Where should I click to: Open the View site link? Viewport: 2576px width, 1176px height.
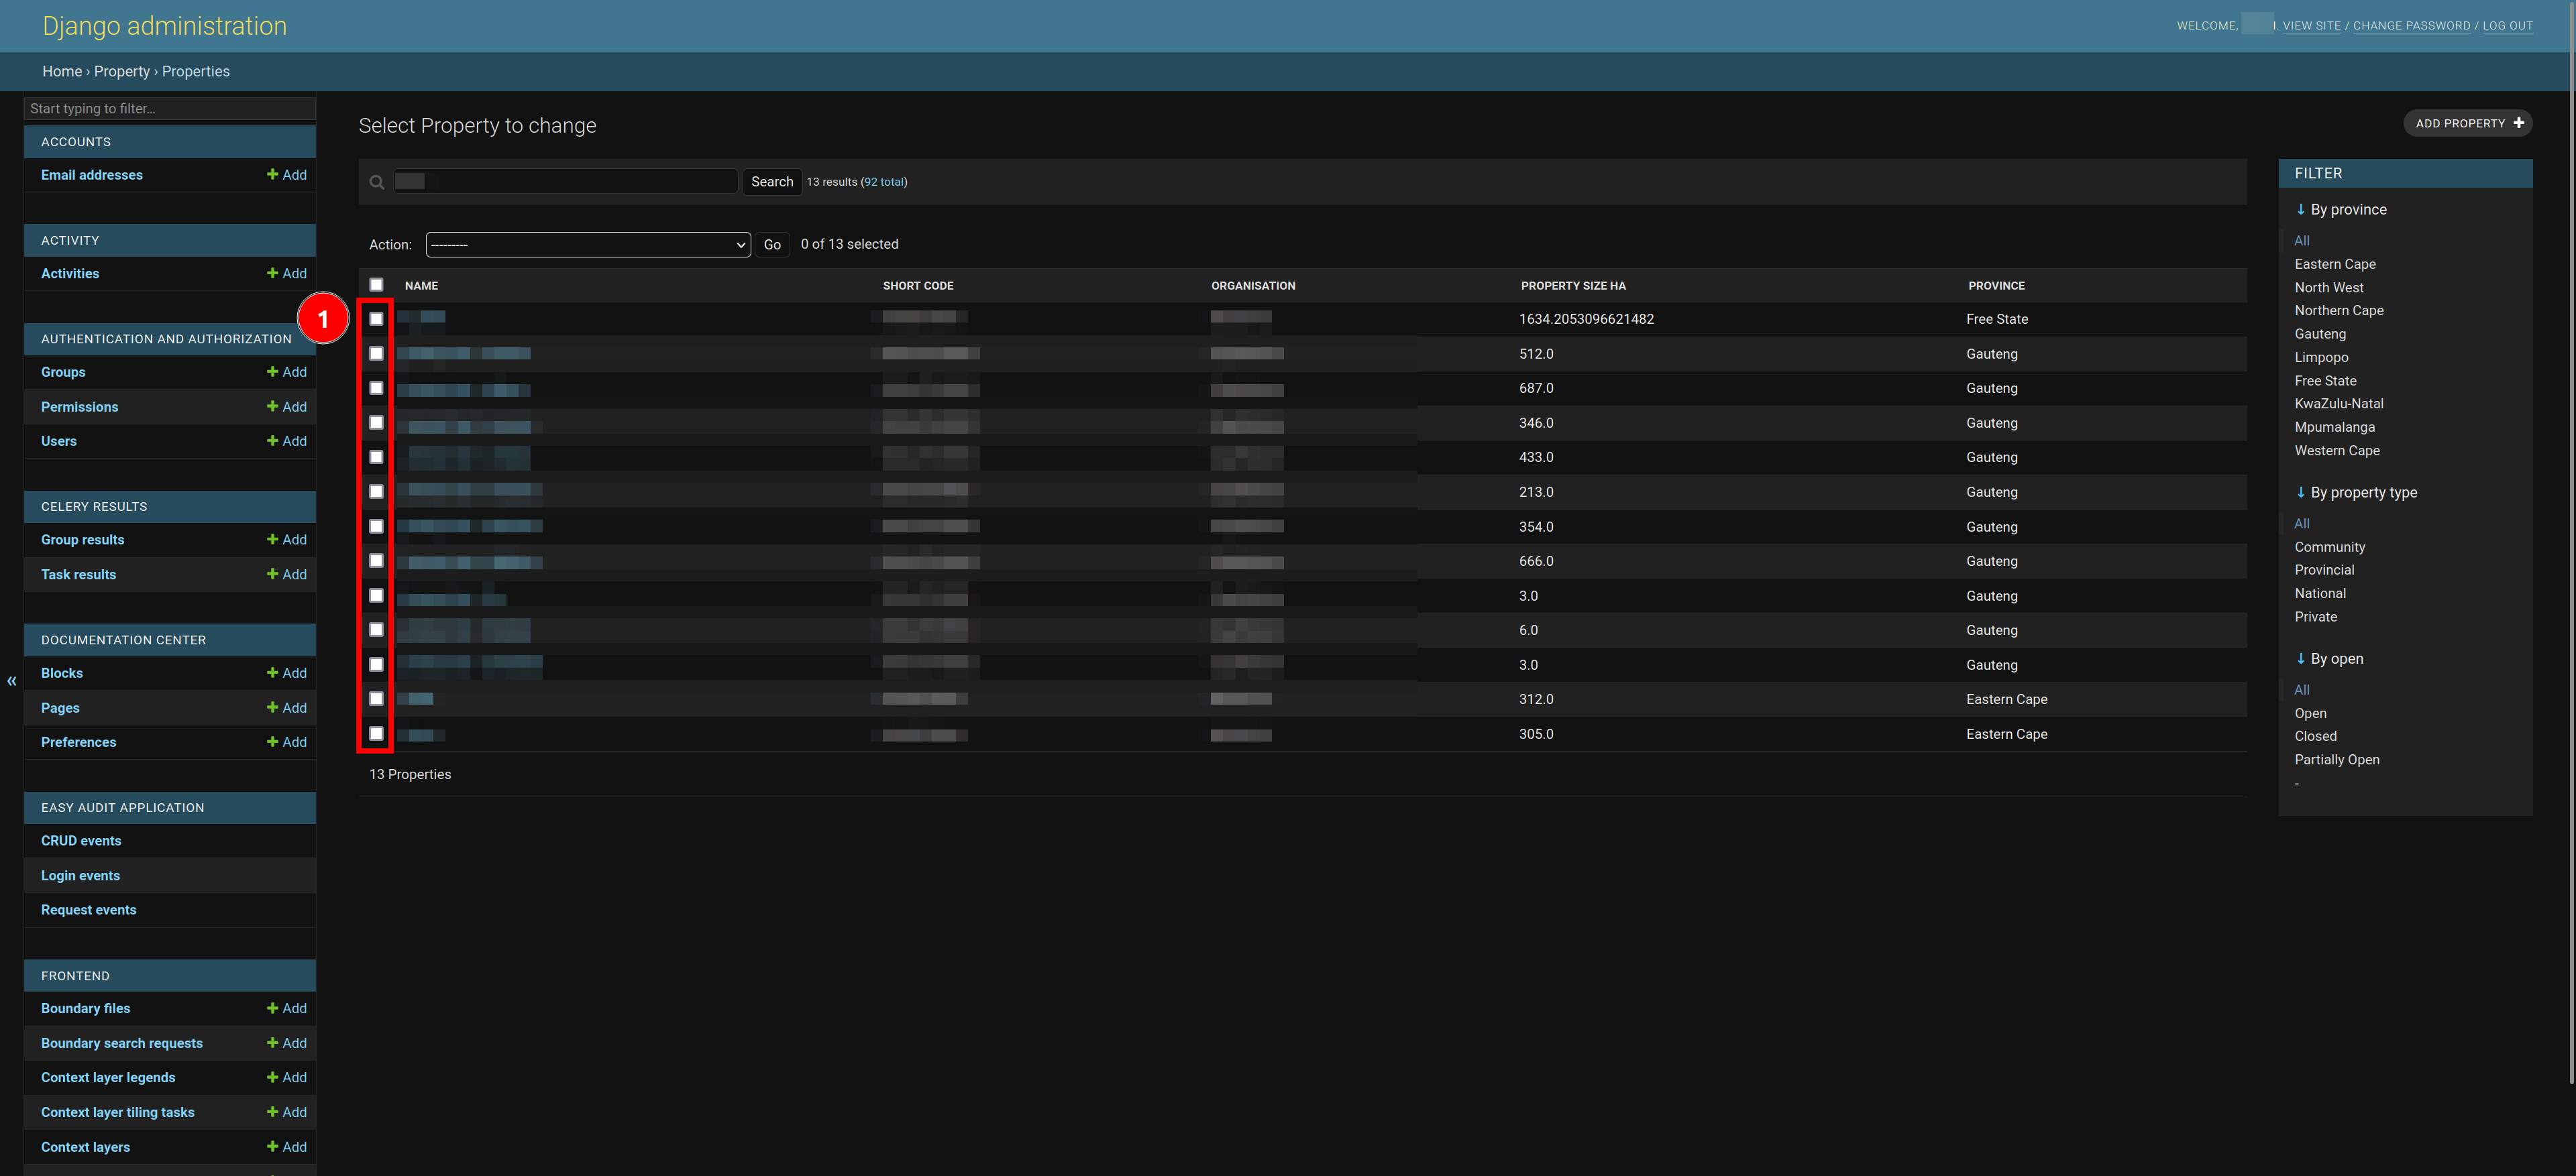pos(2311,26)
